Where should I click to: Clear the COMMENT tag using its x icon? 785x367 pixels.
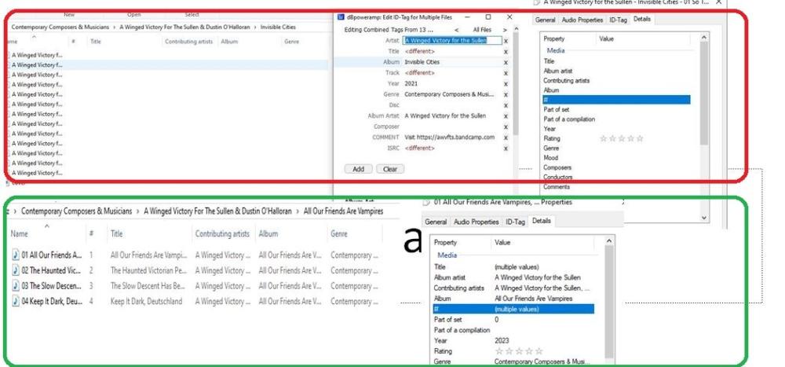tap(506, 137)
